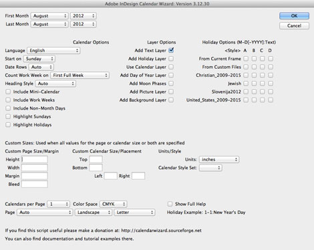This screenshot has width=314, height=250.
Task: Check Slovenija2012 style B checkbox
Action: click(254, 92)
